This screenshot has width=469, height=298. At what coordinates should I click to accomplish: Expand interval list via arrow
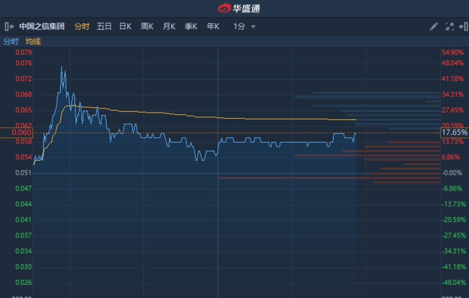point(253,27)
